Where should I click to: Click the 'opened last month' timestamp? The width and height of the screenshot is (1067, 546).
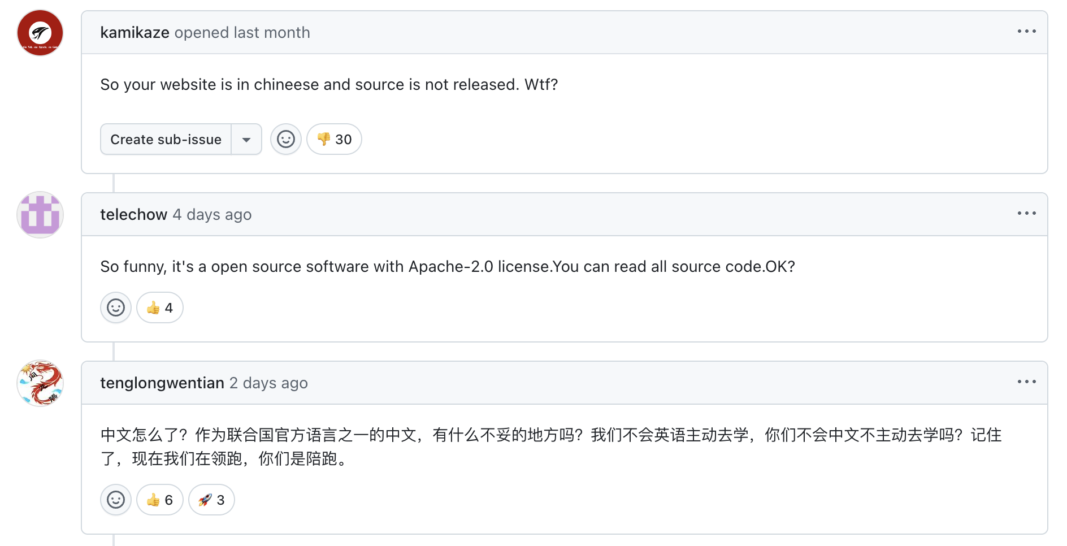point(242,33)
